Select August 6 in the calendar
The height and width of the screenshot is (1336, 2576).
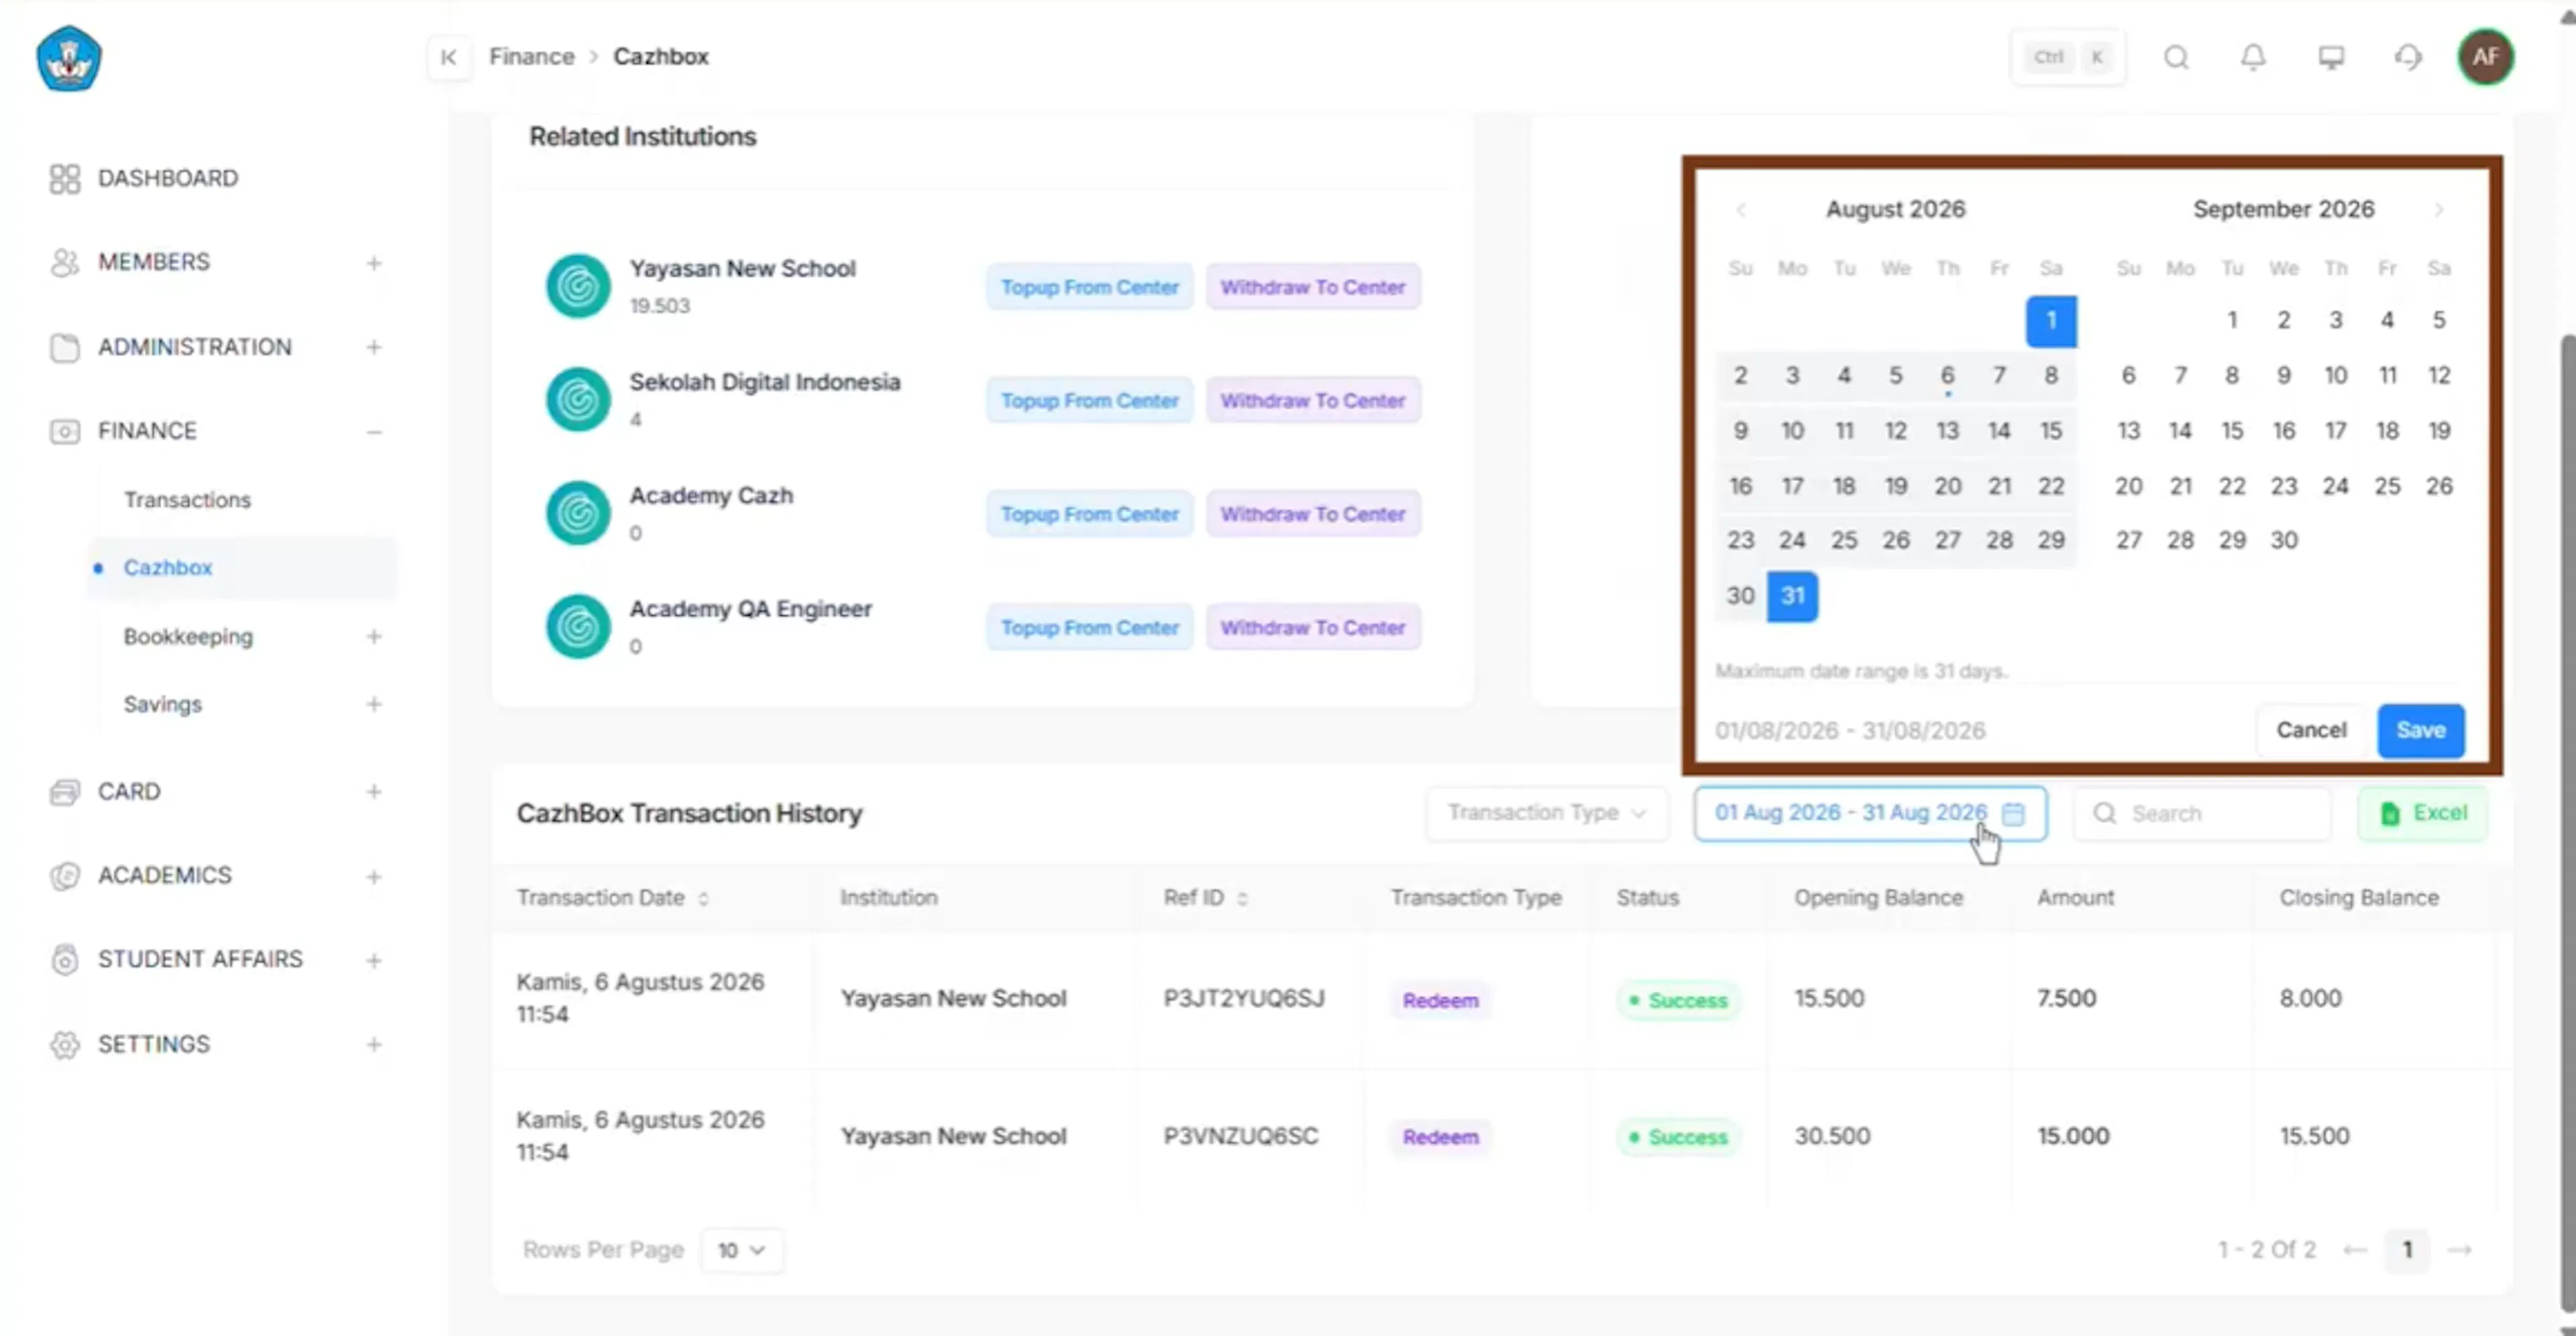(1947, 376)
